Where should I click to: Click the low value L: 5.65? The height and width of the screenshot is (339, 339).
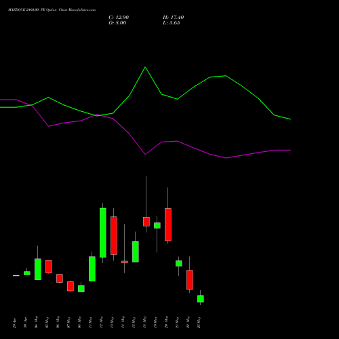(x=172, y=23)
